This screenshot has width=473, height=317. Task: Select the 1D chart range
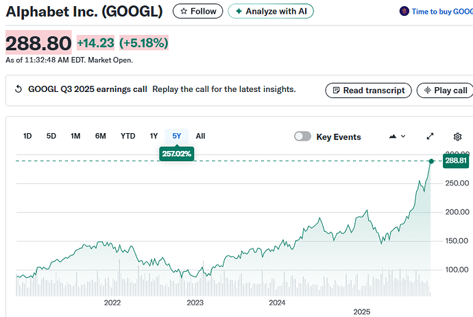(x=27, y=136)
